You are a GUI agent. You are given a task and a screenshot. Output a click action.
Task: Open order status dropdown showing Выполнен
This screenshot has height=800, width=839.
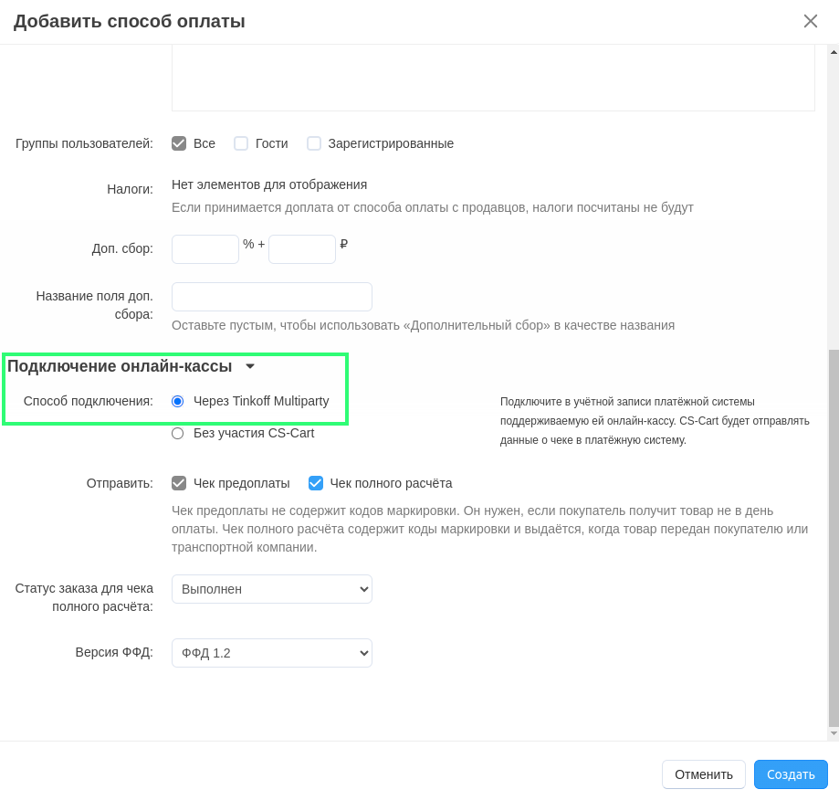(x=271, y=589)
